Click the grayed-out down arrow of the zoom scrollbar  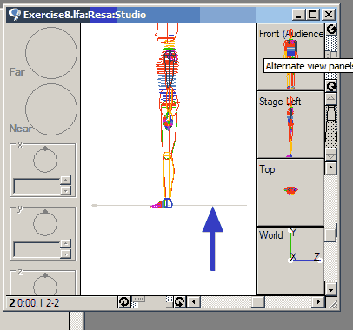pyautogui.click(x=331, y=155)
